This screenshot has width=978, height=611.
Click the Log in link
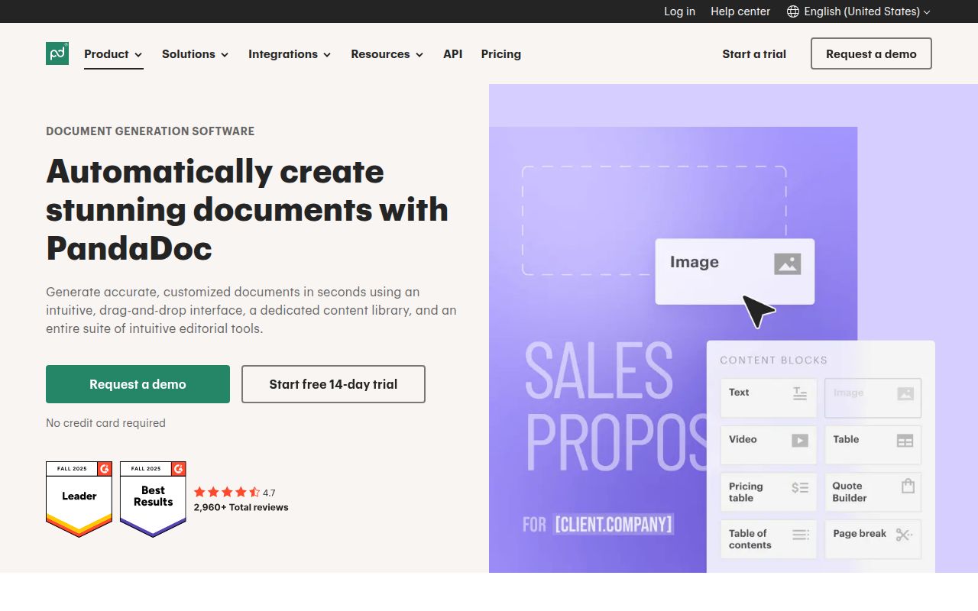point(679,11)
